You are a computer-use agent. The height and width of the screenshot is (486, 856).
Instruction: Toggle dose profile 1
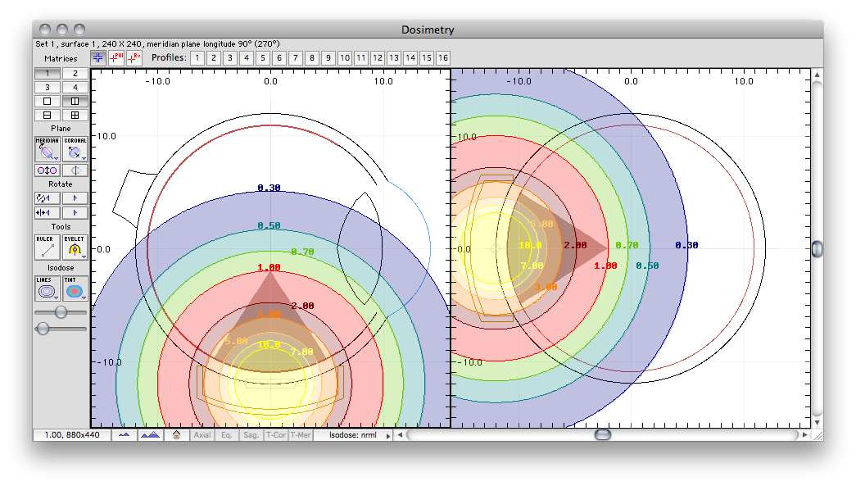(x=197, y=58)
